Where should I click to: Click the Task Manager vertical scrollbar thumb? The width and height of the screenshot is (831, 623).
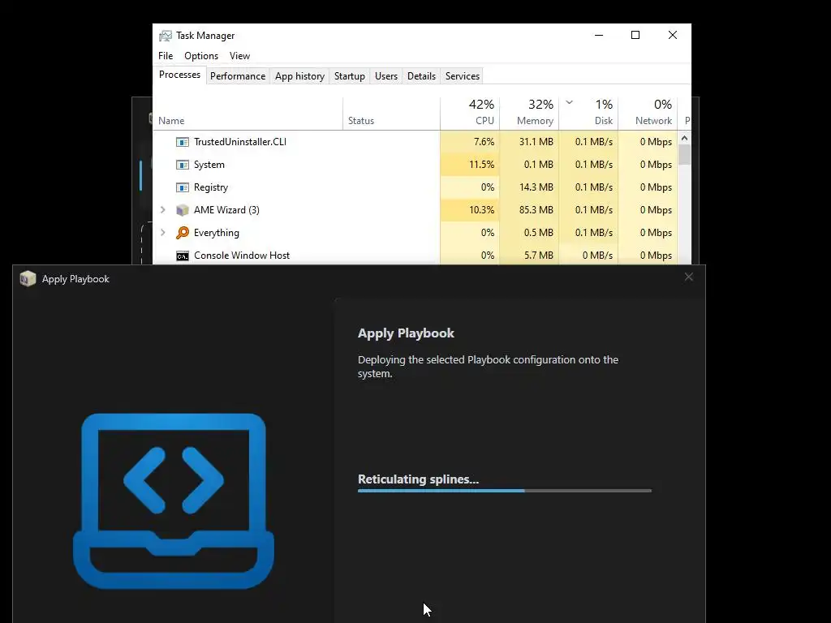684,155
